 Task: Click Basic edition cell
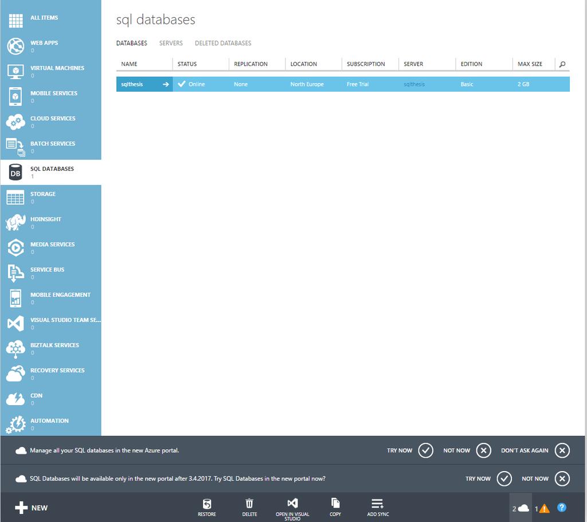[x=484, y=84]
